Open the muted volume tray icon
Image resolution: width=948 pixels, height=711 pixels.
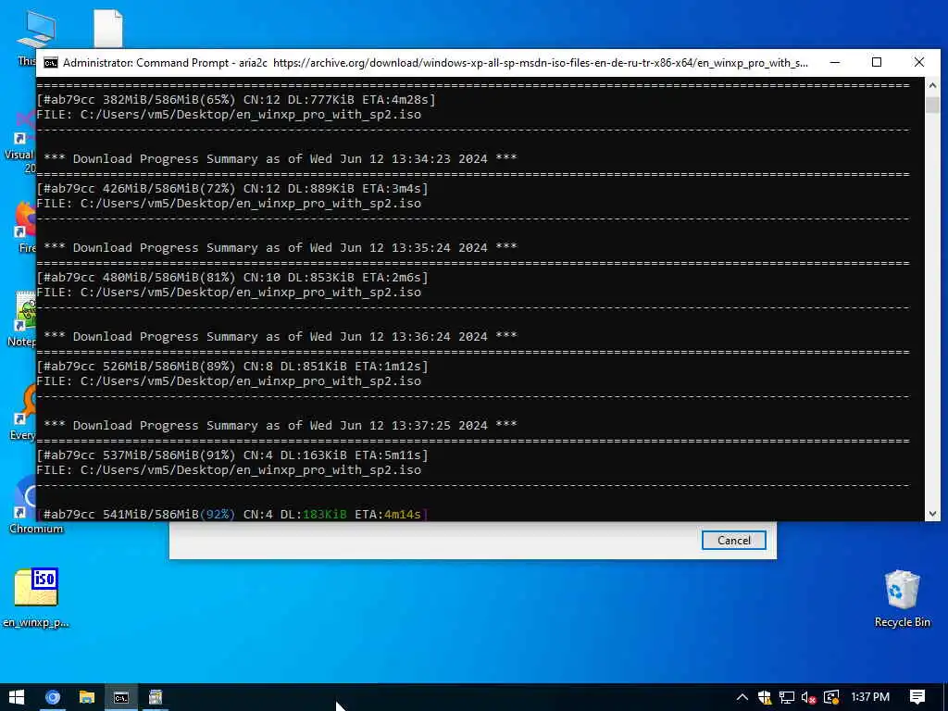point(808,697)
